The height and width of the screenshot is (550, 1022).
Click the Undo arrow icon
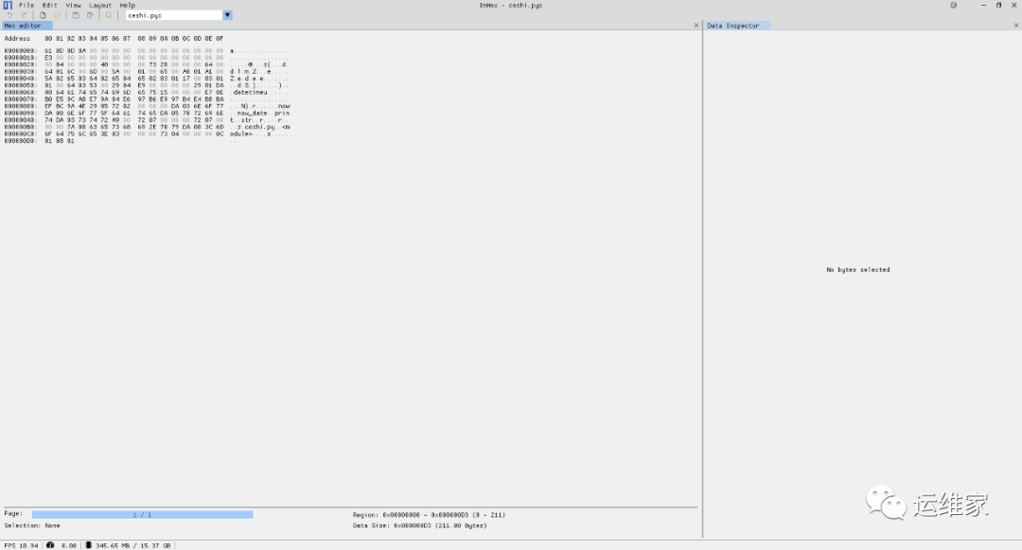point(10,15)
